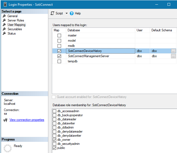Check the msdb database map checkbox
Image resolution: width=177 pixels, height=153 pixels.
pyautogui.click(x=59, y=46)
